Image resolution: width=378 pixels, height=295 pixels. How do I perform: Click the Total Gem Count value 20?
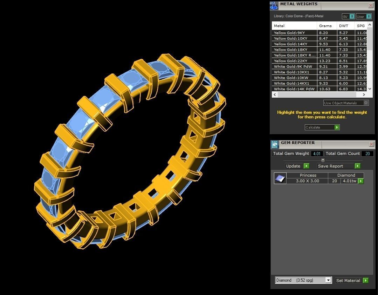(x=367, y=154)
